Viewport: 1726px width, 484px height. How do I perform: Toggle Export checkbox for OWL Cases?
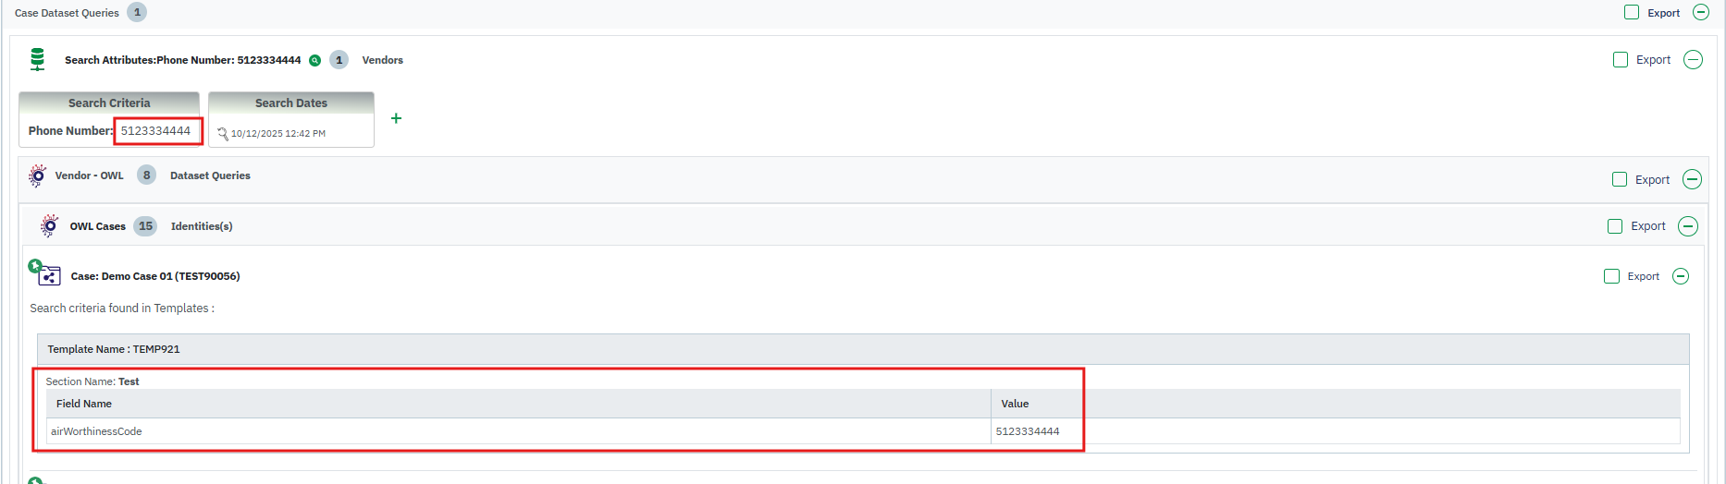[1615, 226]
